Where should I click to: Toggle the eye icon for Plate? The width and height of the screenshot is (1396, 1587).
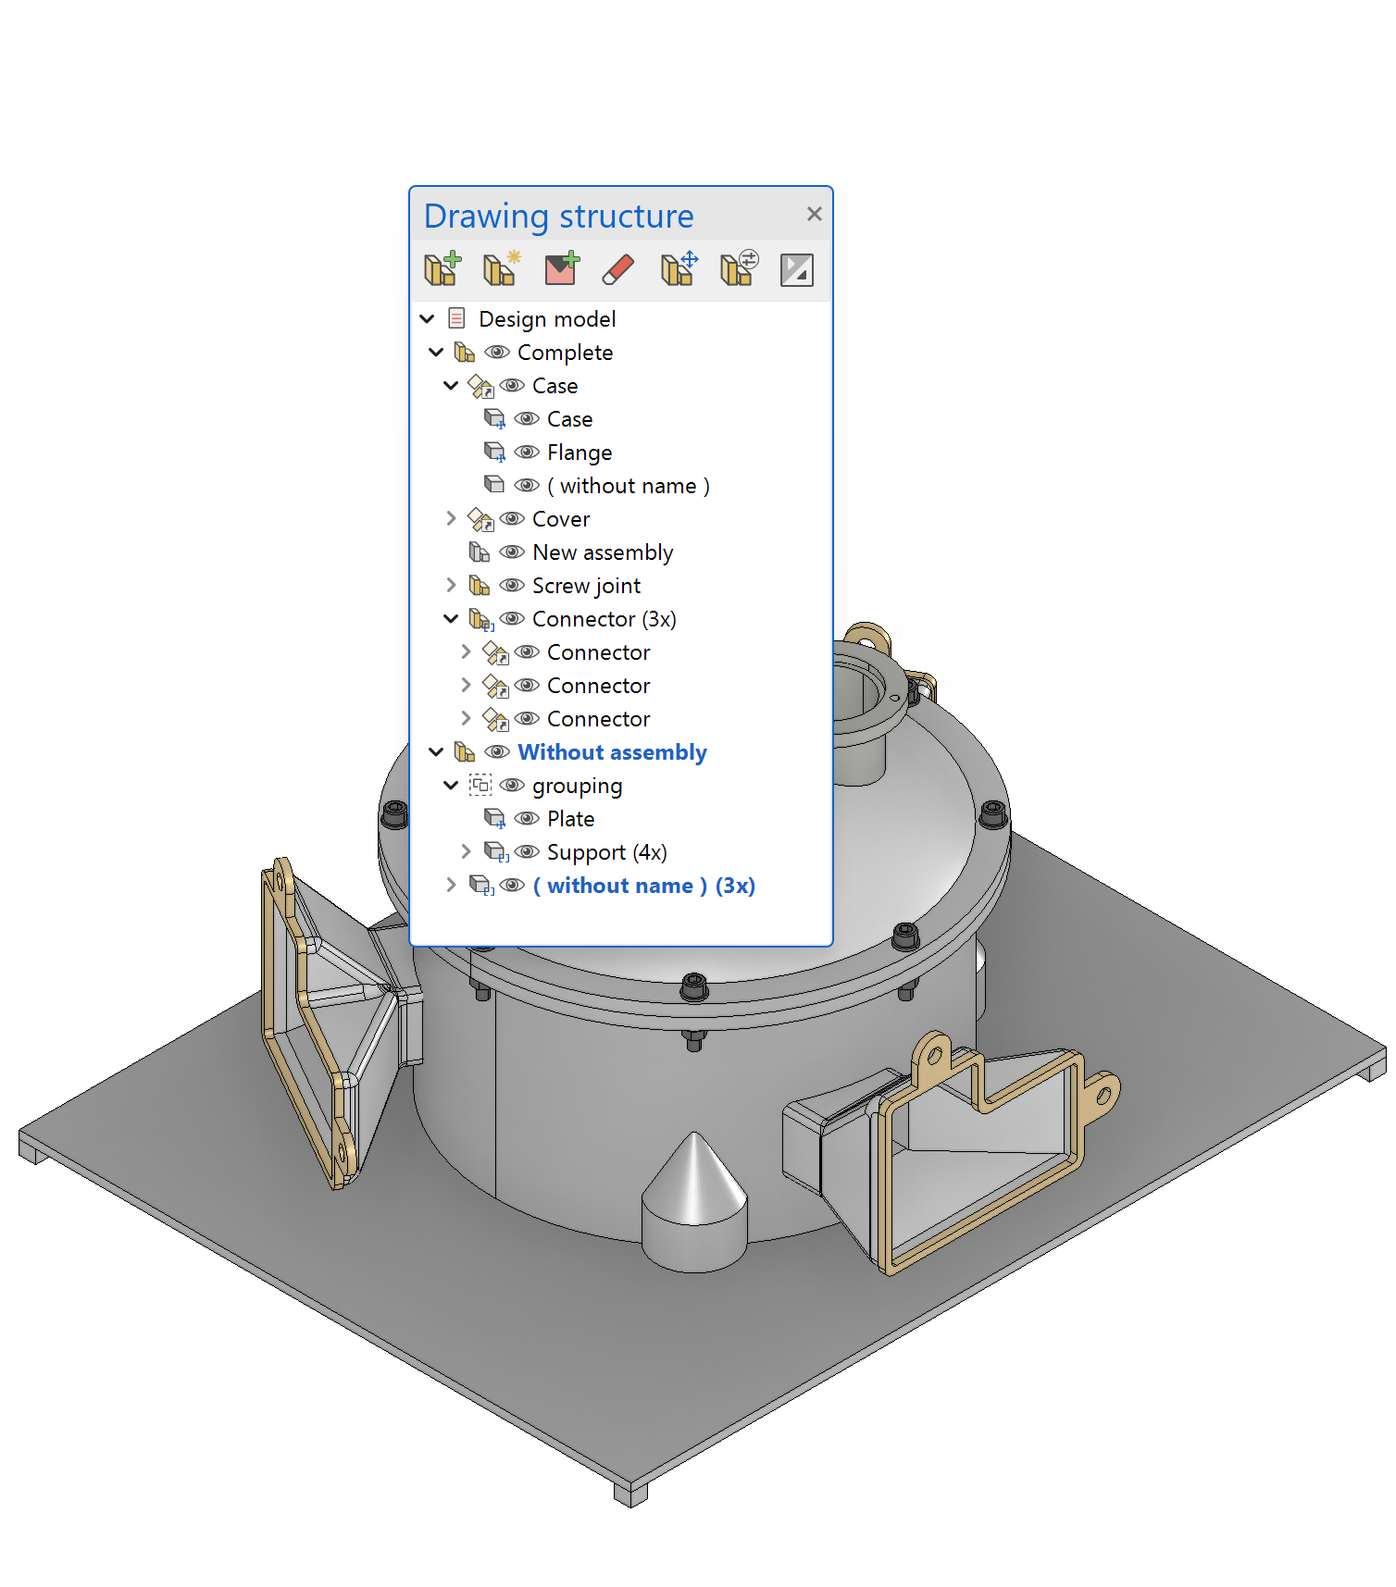click(527, 819)
